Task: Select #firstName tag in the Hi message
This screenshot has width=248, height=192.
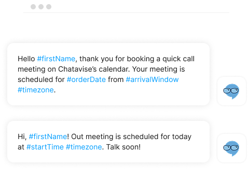Action: pyautogui.click(x=48, y=136)
